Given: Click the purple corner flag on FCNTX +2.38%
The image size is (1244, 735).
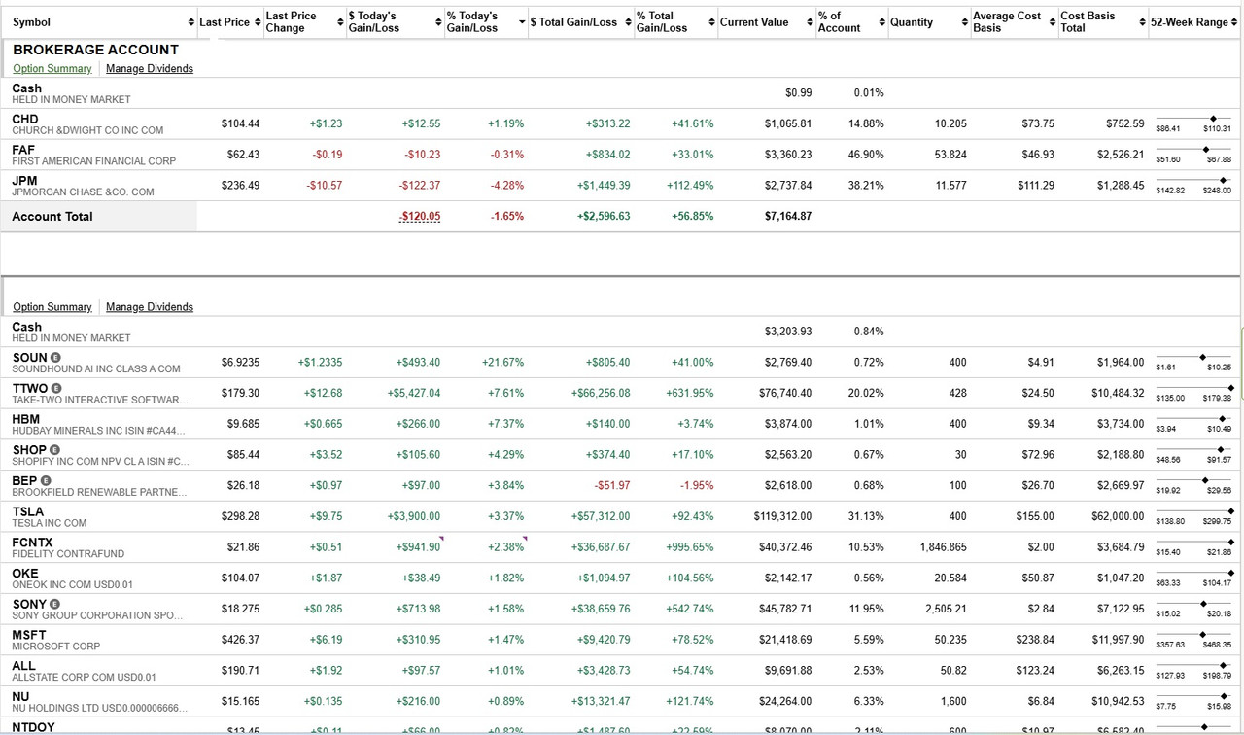Looking at the screenshot, I should click(525, 538).
